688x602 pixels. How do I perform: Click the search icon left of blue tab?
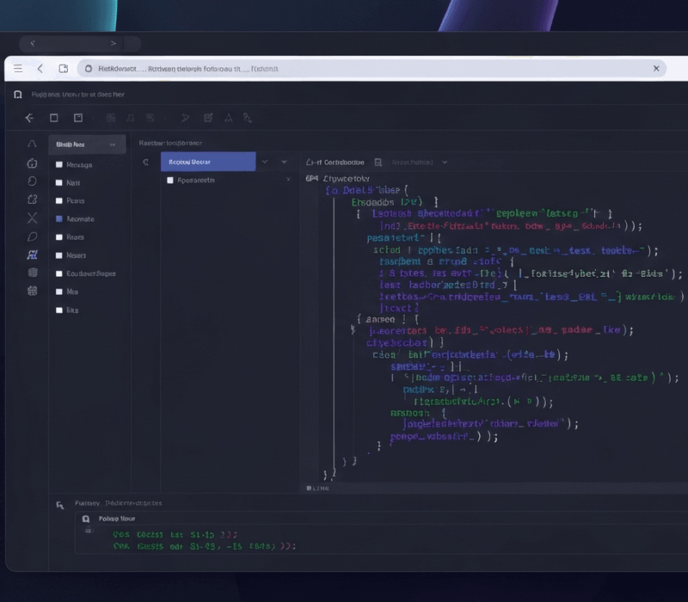click(x=146, y=163)
